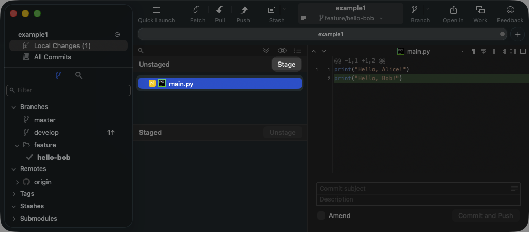
Task: Select Local Changes (1) in sidebar
Action: coord(62,45)
